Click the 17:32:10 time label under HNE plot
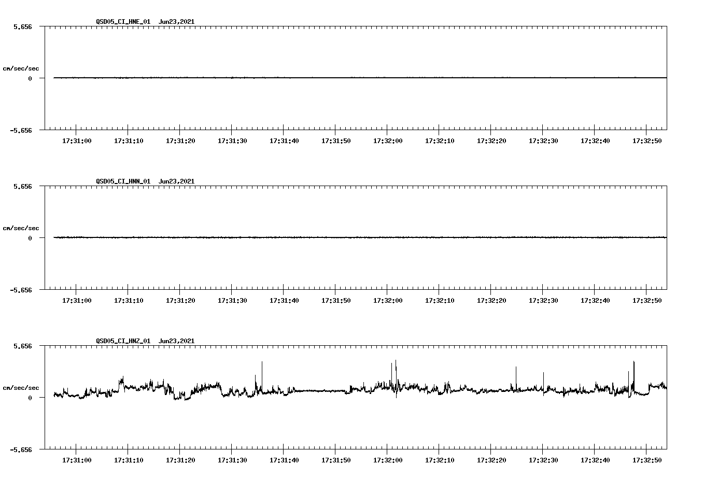The image size is (704, 479). (x=440, y=140)
